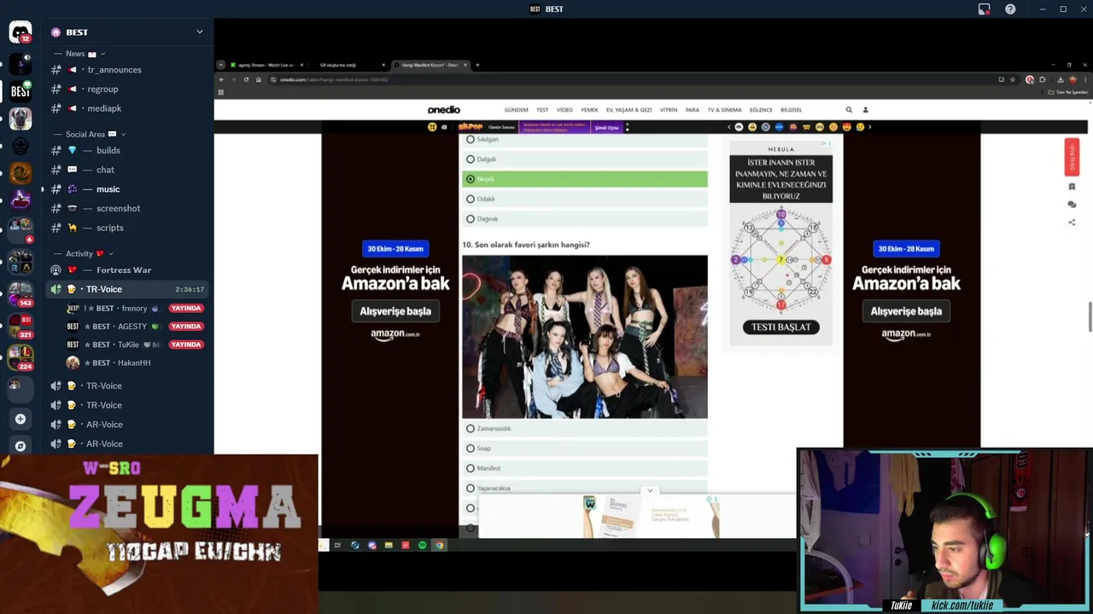Open Discord help question mark icon
This screenshot has width=1093, height=614.
pos(1010,9)
